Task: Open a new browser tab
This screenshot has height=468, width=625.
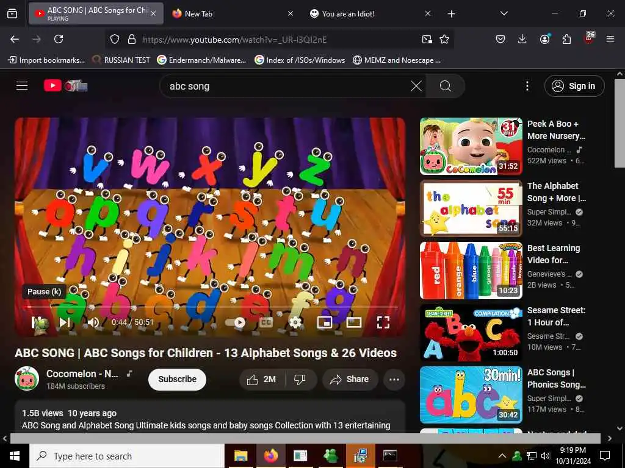Action: click(x=451, y=14)
